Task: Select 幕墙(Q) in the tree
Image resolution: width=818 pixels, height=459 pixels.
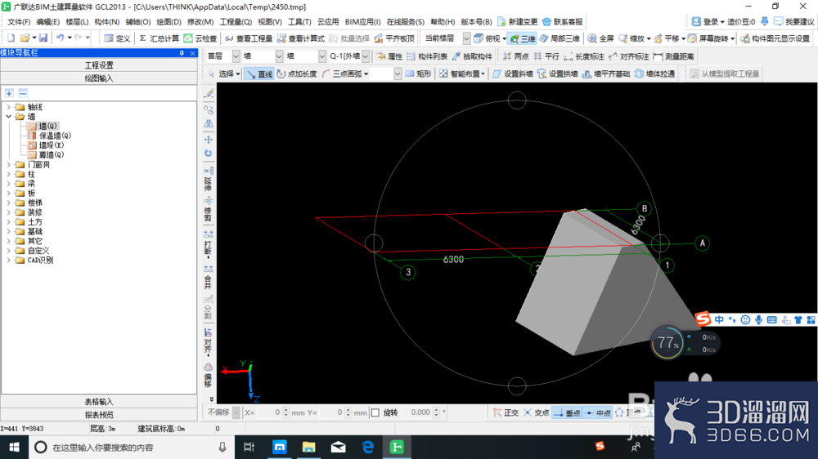Action: pyautogui.click(x=51, y=154)
